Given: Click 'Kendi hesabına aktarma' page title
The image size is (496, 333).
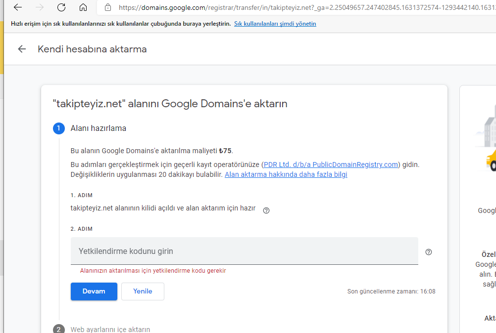Looking at the screenshot, I should coord(92,49).
